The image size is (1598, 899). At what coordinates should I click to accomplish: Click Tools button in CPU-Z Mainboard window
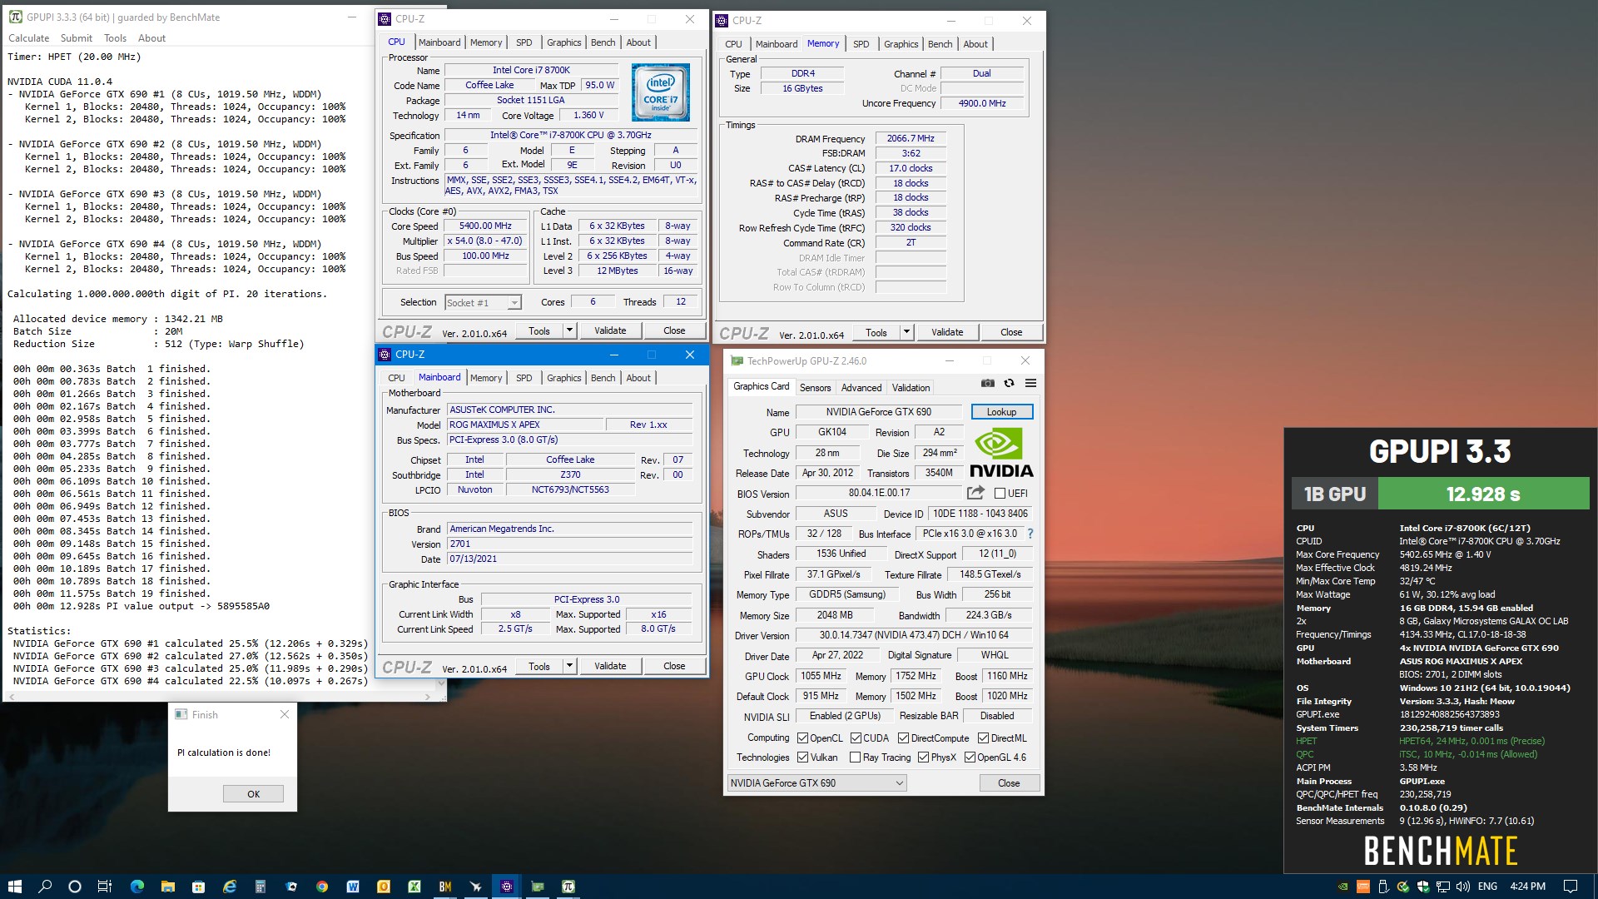539,666
